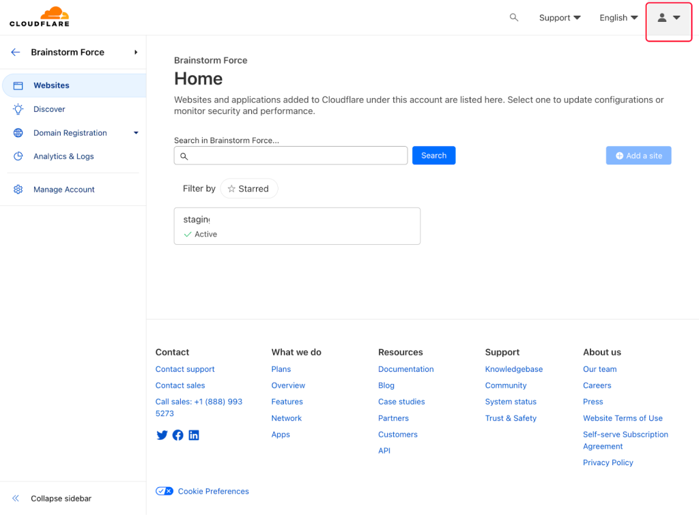The height and width of the screenshot is (515, 699).
Task: Click the back arrow beside Brainstorm Force
Action: pyautogui.click(x=16, y=53)
